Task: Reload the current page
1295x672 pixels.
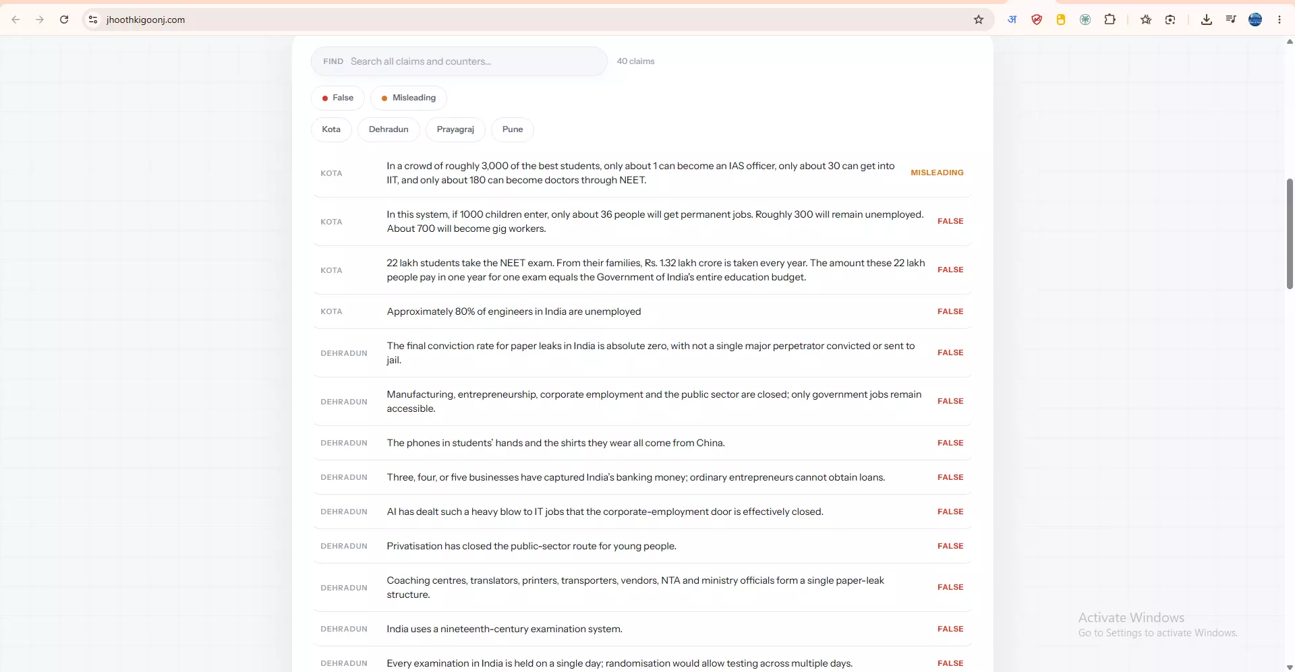Action: click(x=64, y=20)
